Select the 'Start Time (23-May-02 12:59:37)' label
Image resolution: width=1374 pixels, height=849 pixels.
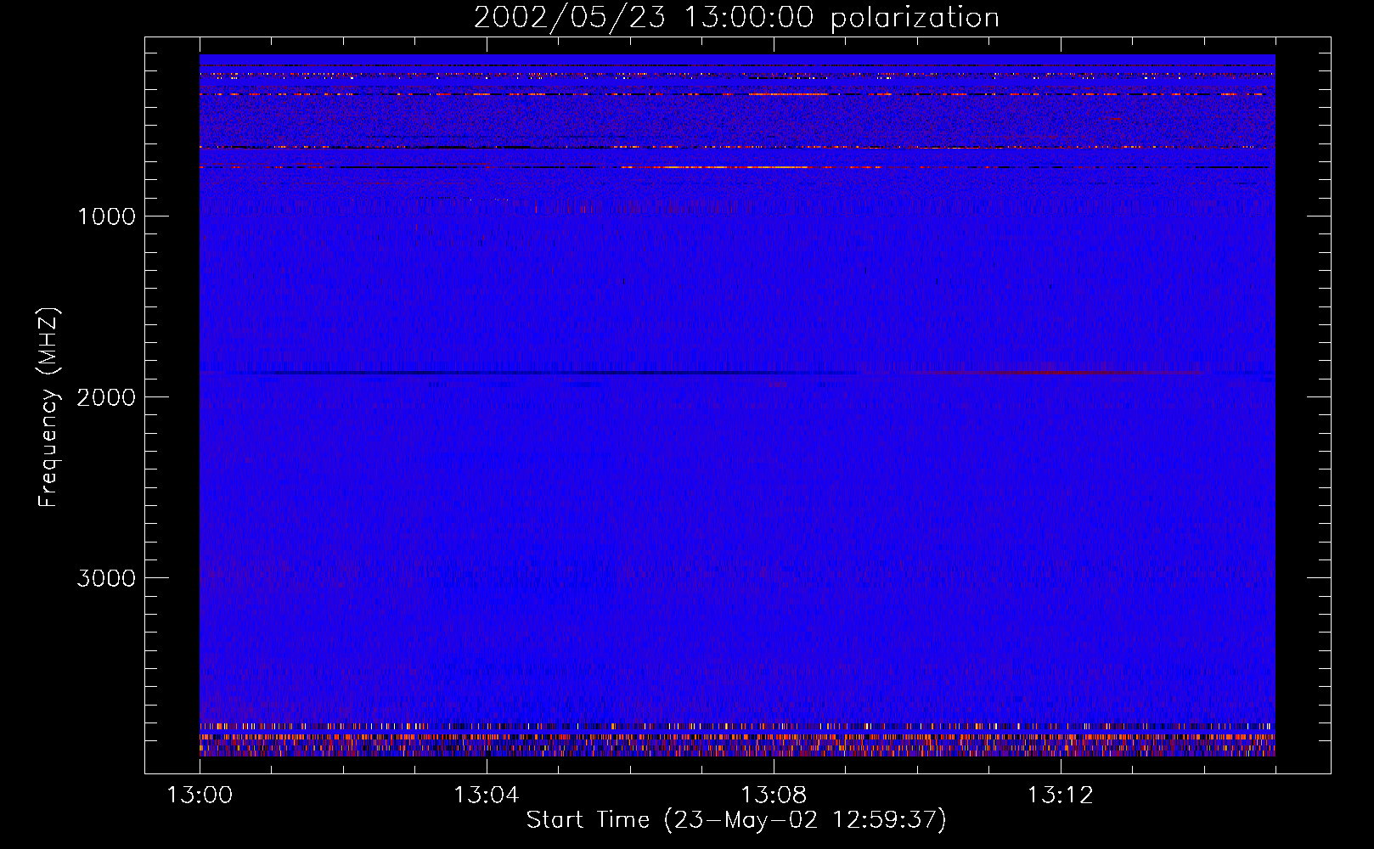[x=736, y=820]
